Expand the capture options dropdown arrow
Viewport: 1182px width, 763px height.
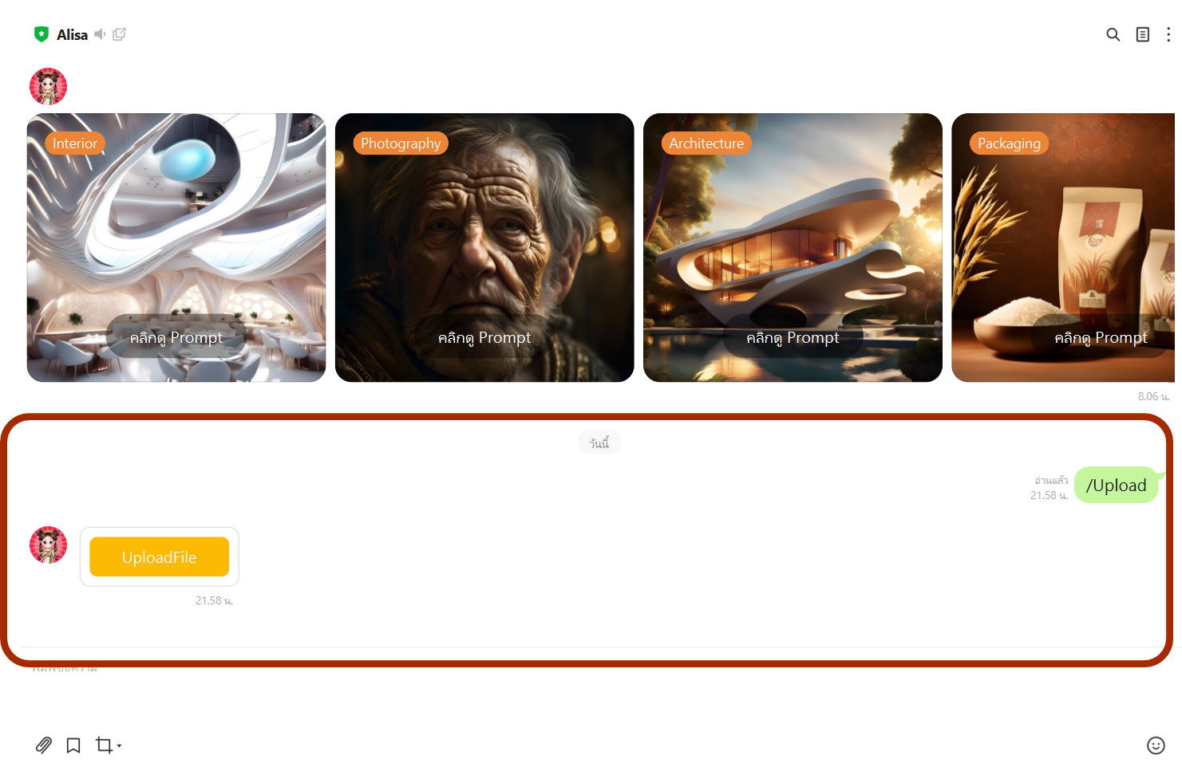coord(119,746)
